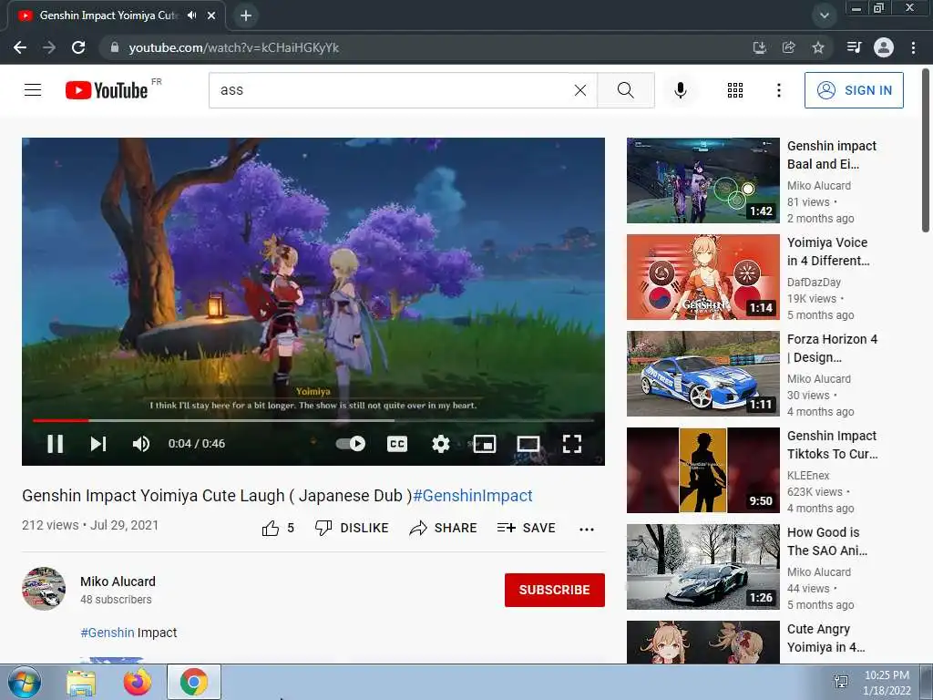Click the SIGN IN button
Viewport: 933px width, 700px height.
[854, 90]
